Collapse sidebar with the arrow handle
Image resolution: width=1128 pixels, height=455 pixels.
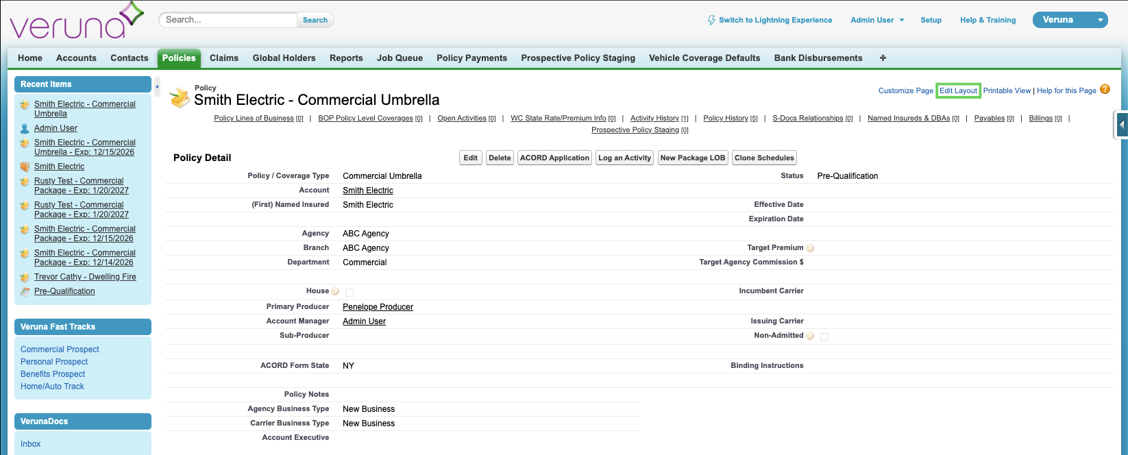coord(157,87)
